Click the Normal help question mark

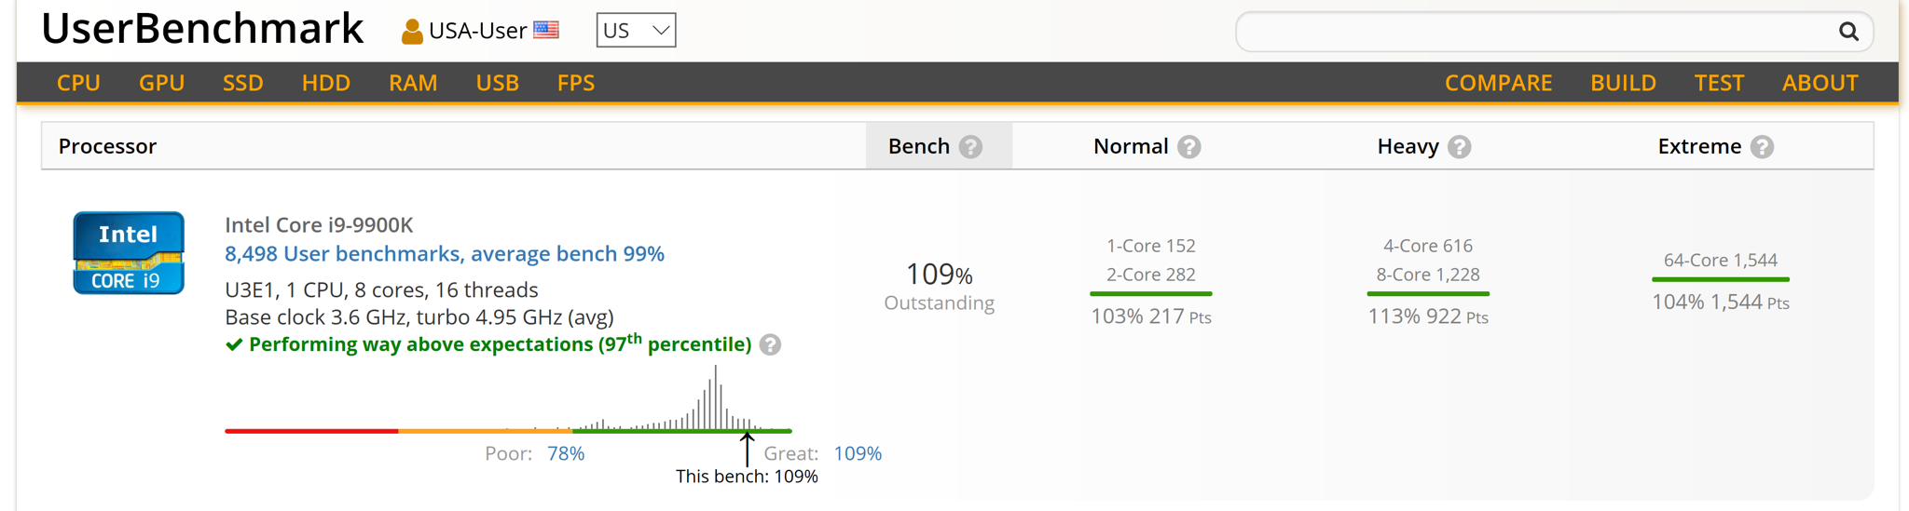(1188, 147)
